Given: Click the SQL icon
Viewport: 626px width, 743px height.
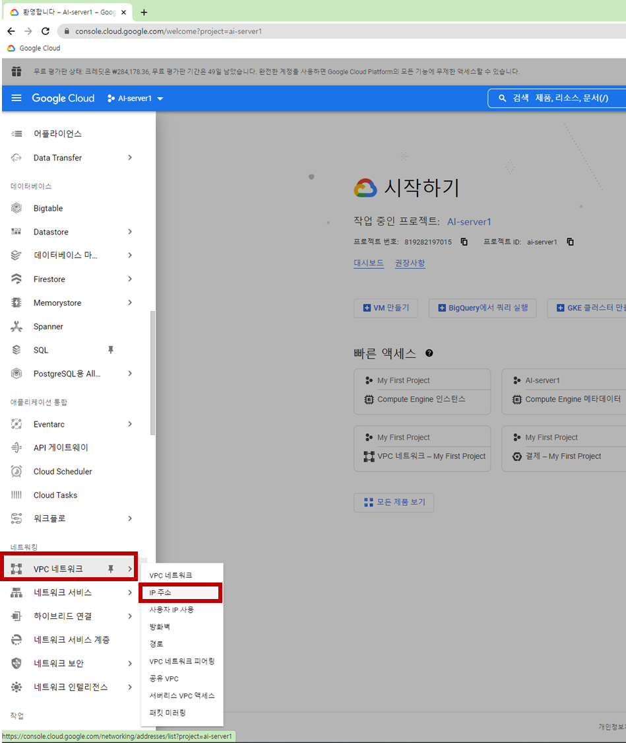Looking at the screenshot, I should tap(16, 350).
